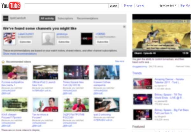Image resolution: width=191 pixels, height=132 pixels.
Task: Click See more beside Recommended videos
Action: click(120, 61)
